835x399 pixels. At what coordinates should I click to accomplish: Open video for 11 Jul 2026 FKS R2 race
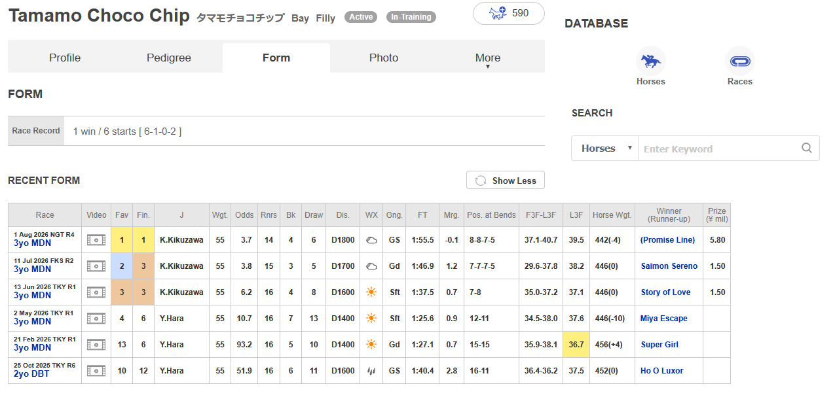[x=96, y=266]
